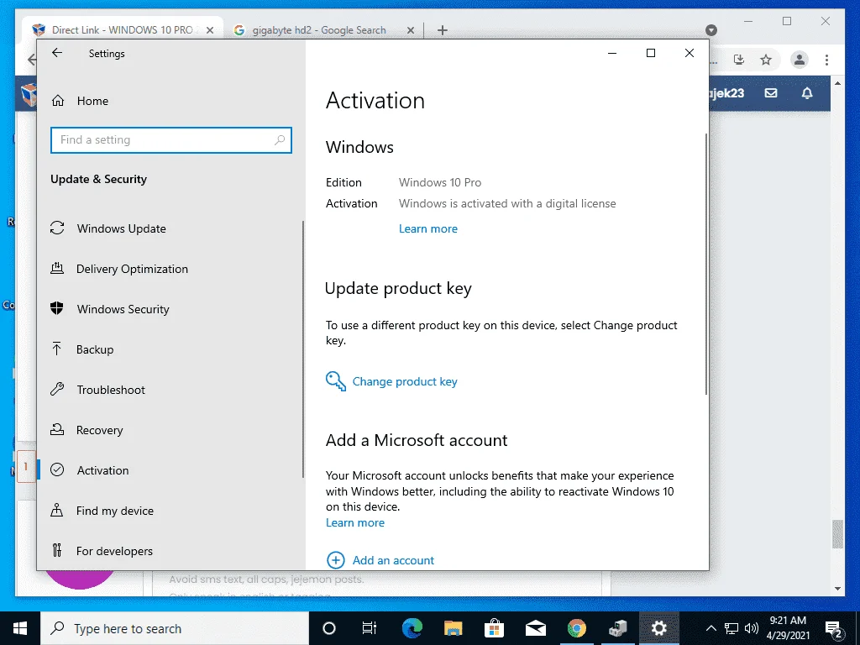Screen dimensions: 860x645
Task: Open network status tray icon
Action: coord(732,628)
